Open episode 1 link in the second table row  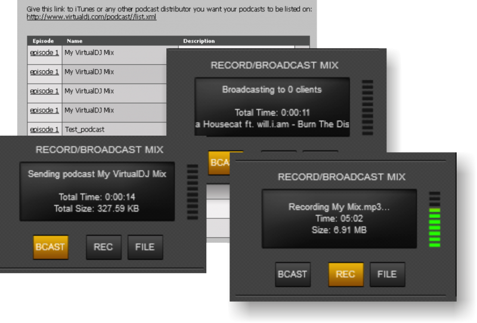point(45,72)
